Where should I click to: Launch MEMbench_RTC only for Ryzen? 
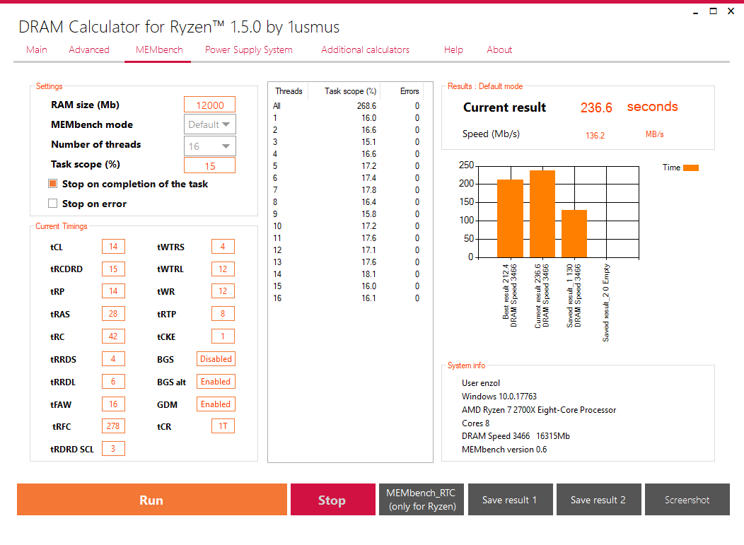click(x=422, y=500)
